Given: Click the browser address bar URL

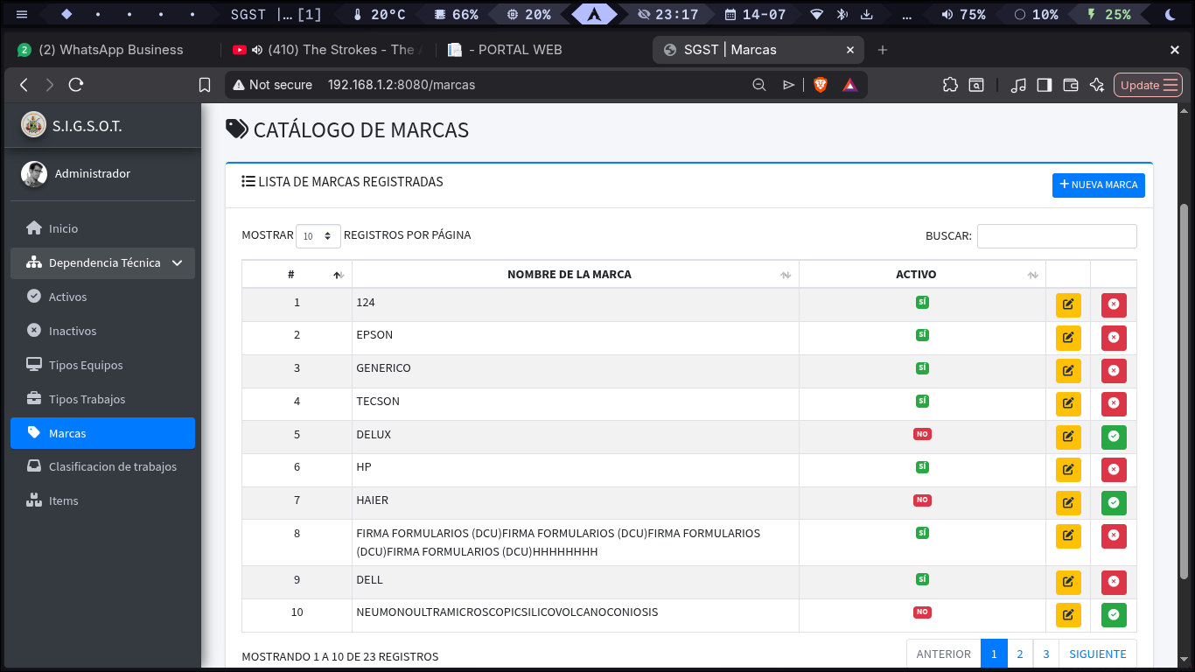Looking at the screenshot, I should click(x=402, y=85).
